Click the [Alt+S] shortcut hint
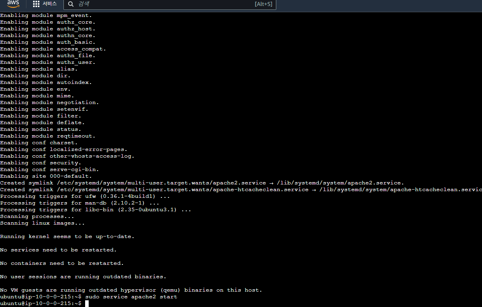The height and width of the screenshot is (307, 482). [263, 4]
